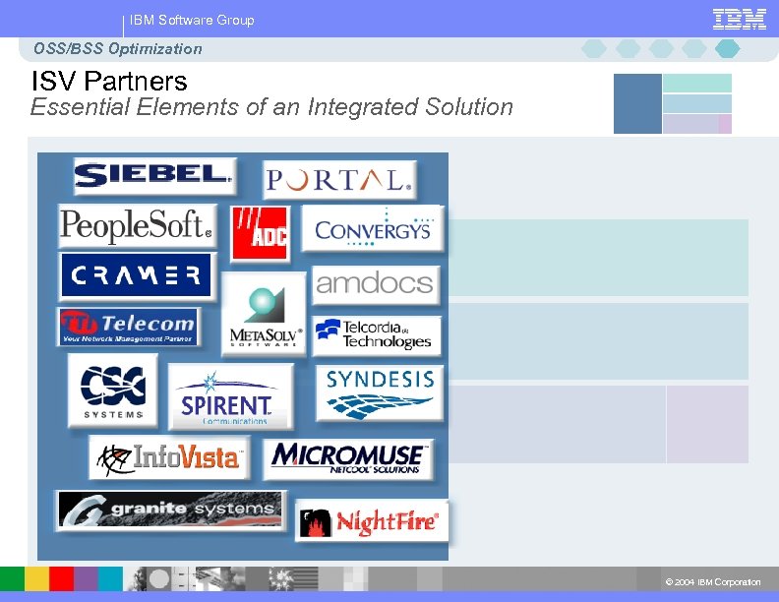Click the IBM logo in header
The image size is (779, 602).
click(x=740, y=20)
